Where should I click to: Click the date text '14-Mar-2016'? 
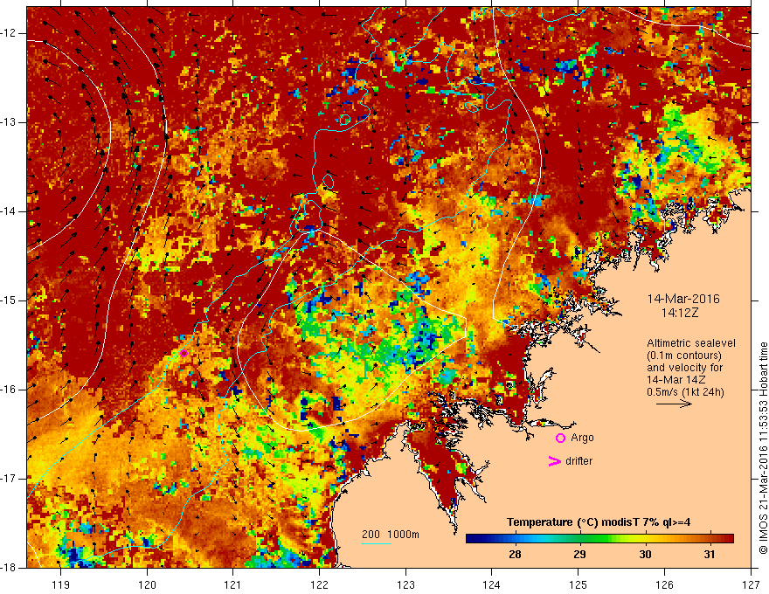coord(683,299)
